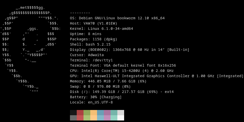
Task: Click the Memory usage 446.05 MiB line
Action: tap(108, 81)
